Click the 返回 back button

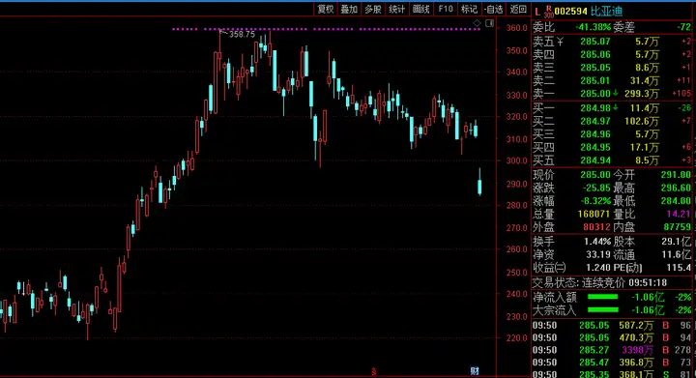point(518,10)
